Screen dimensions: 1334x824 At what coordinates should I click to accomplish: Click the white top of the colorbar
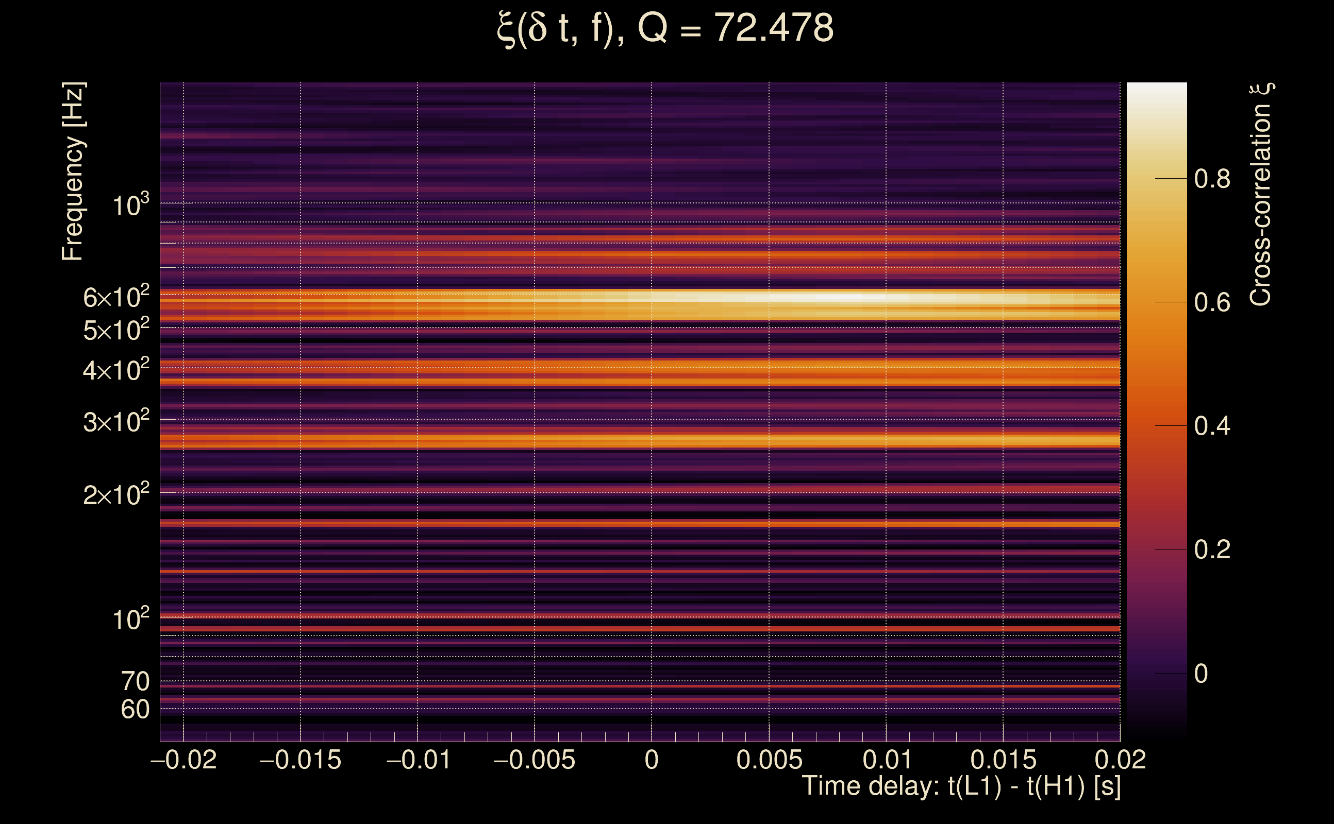point(1156,90)
